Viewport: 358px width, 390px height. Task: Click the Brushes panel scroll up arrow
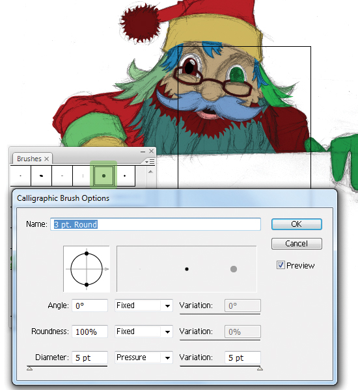point(150,172)
